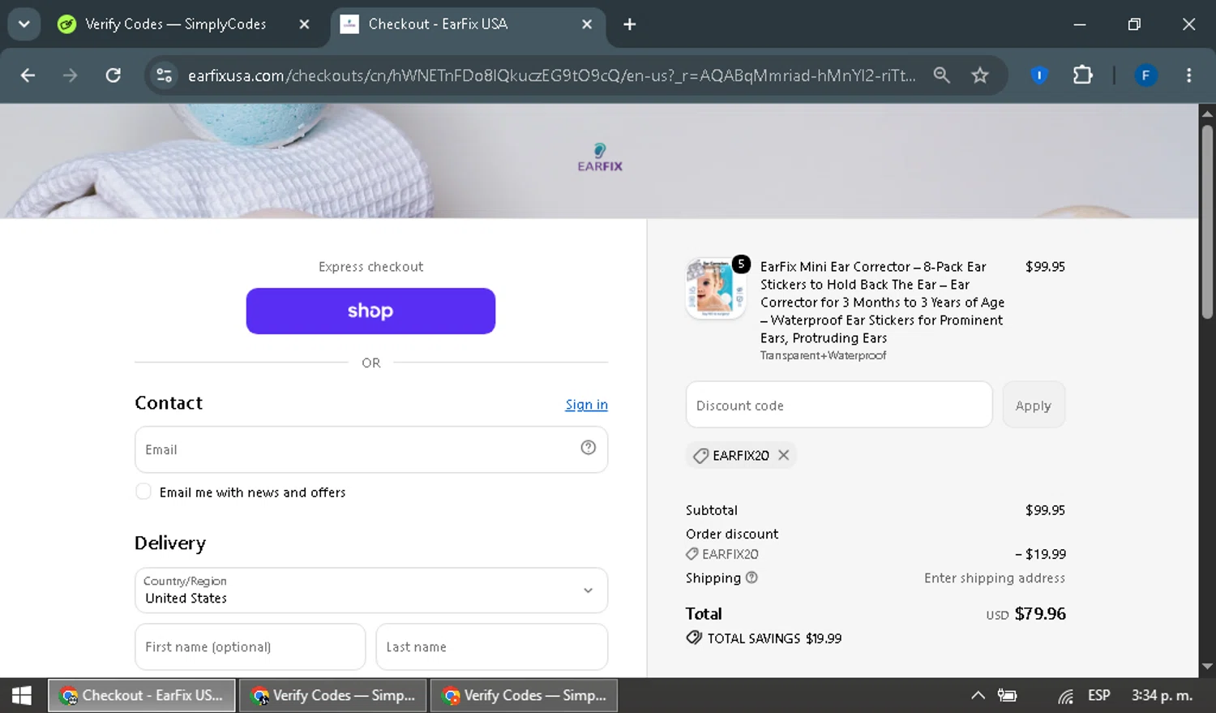View site information icon in address bar

(x=165, y=75)
